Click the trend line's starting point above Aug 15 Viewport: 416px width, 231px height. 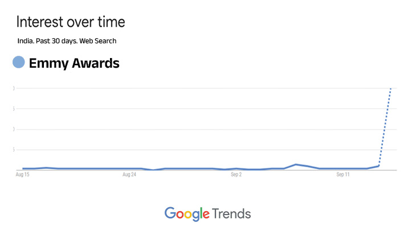pos(23,168)
